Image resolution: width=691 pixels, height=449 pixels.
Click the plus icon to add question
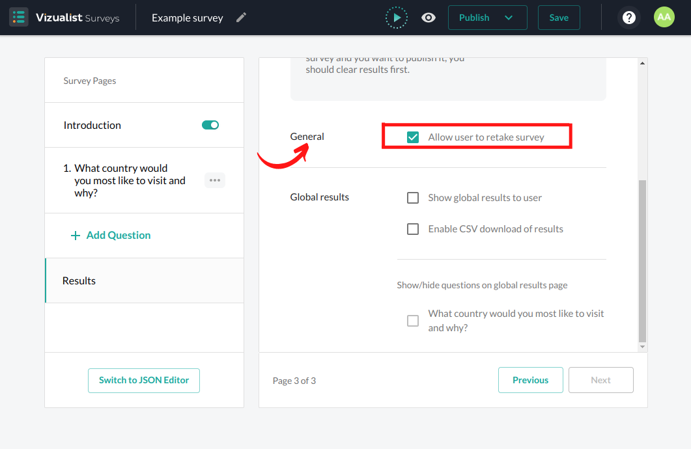pos(76,236)
